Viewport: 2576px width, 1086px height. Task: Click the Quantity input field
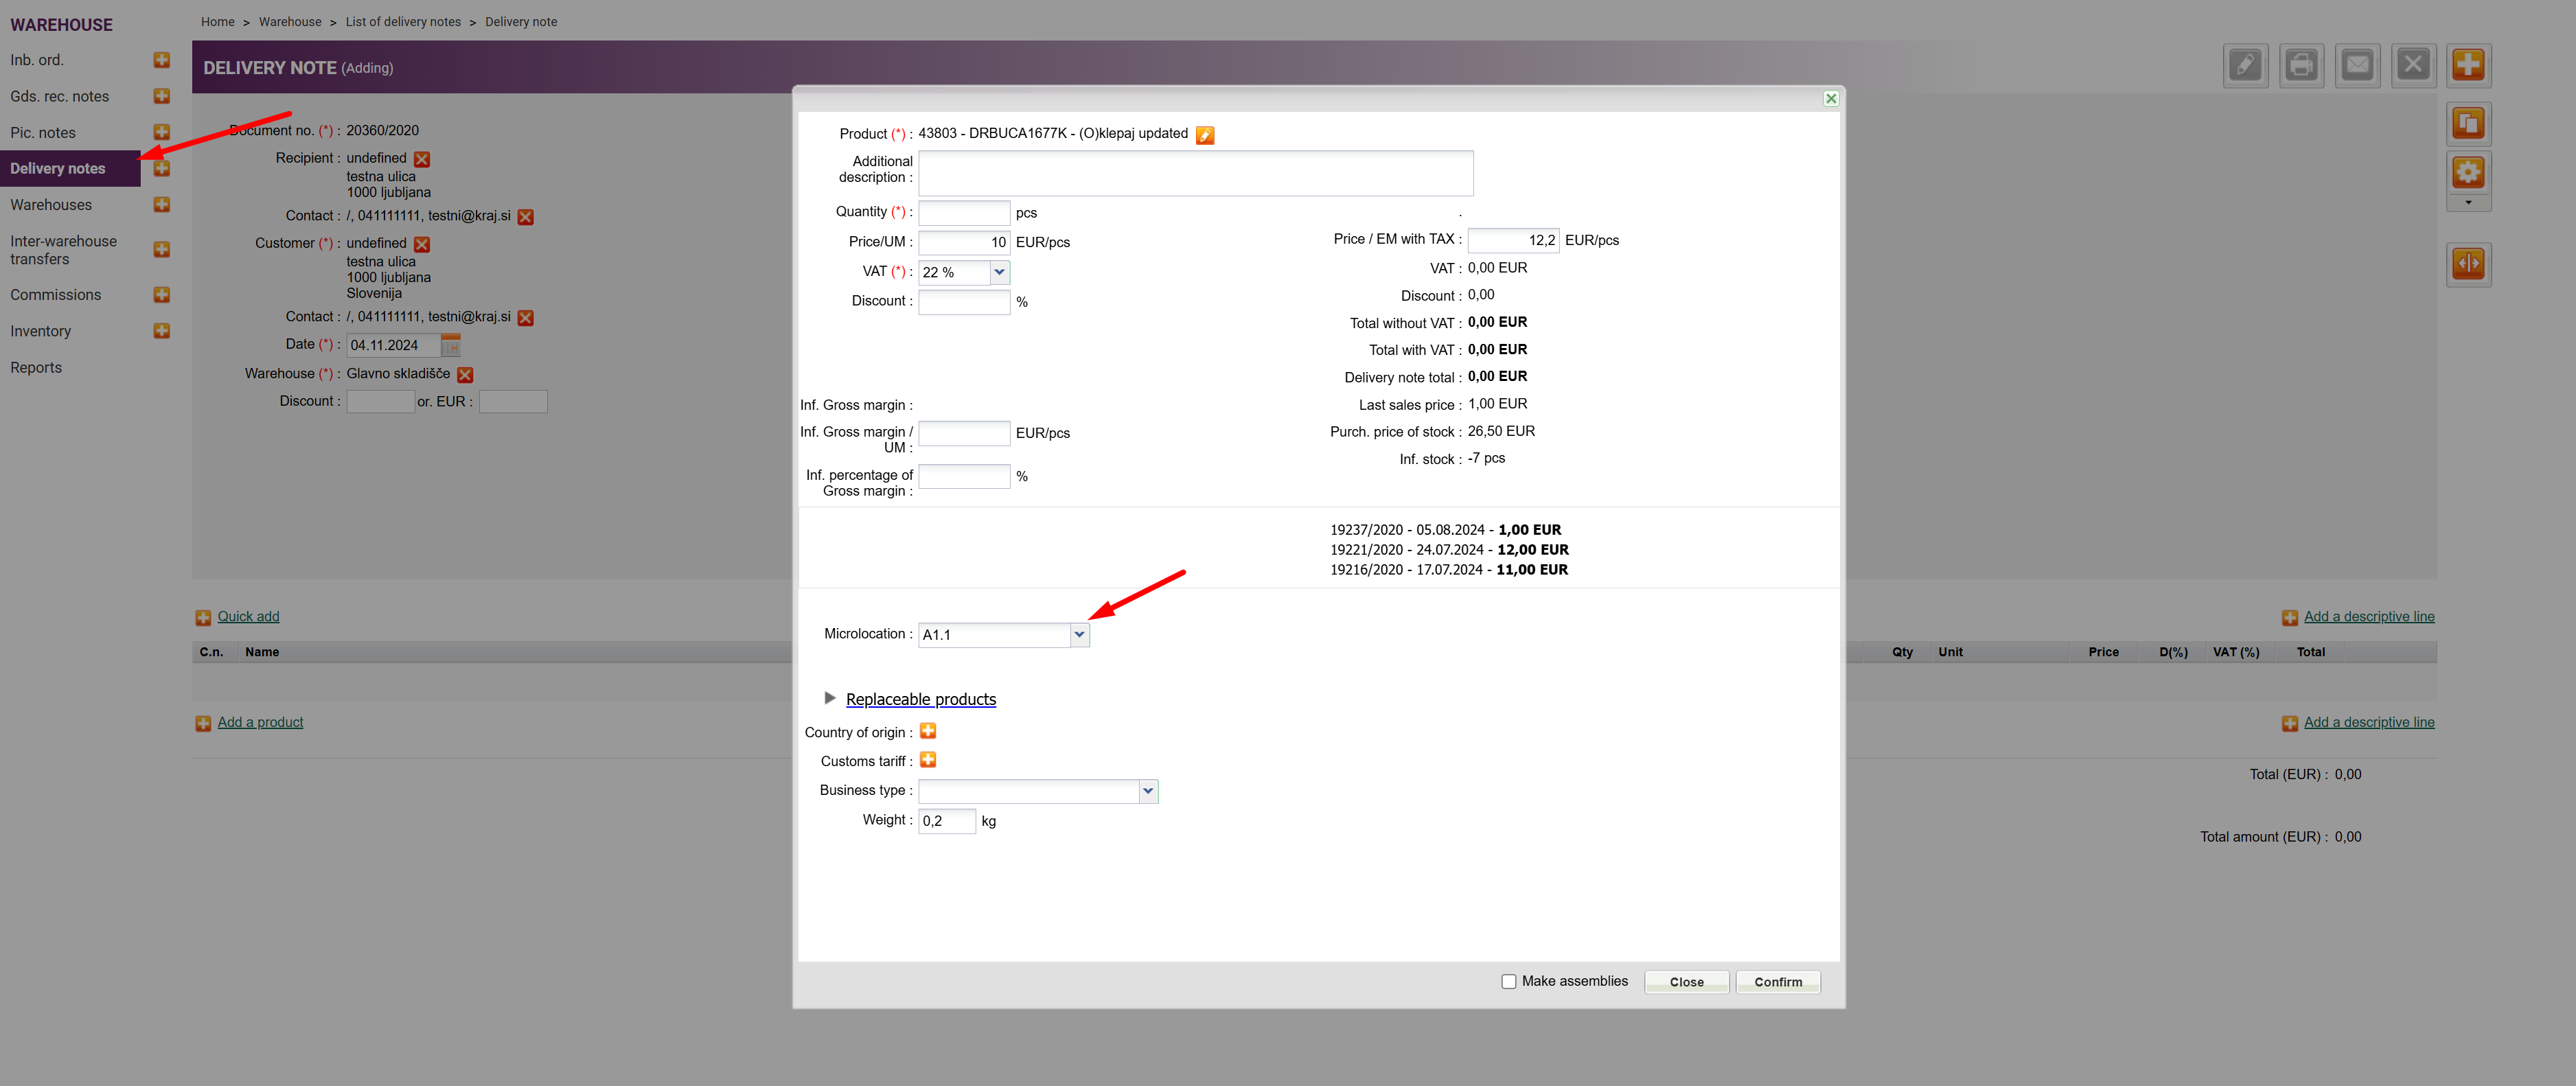(963, 212)
